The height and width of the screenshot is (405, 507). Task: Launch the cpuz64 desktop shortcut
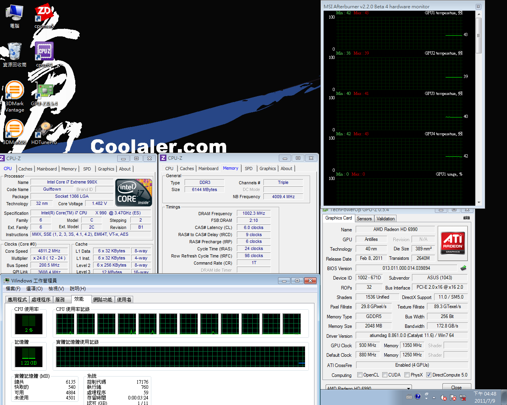coord(44,55)
